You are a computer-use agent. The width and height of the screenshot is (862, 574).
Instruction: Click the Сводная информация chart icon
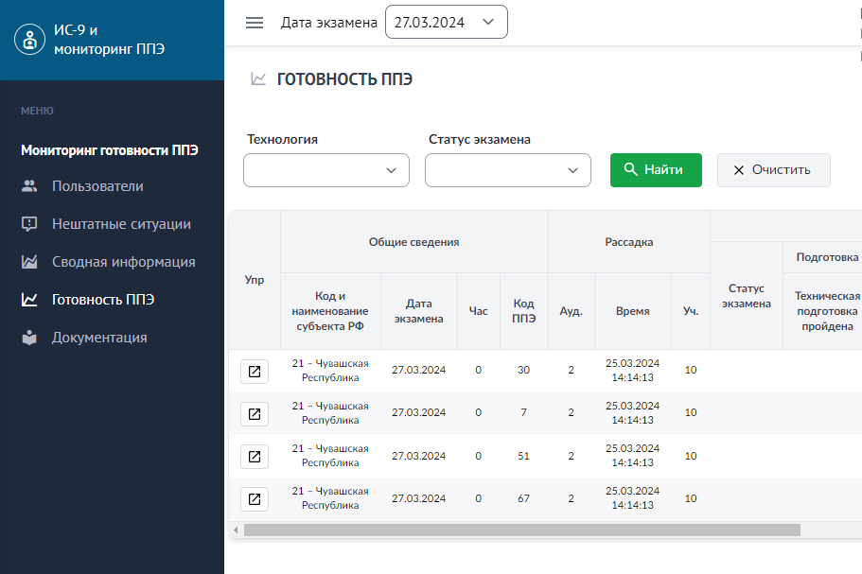click(x=29, y=262)
